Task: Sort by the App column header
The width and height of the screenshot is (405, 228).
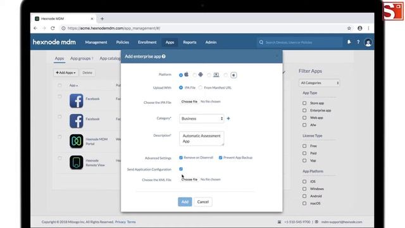Action: click(x=73, y=85)
